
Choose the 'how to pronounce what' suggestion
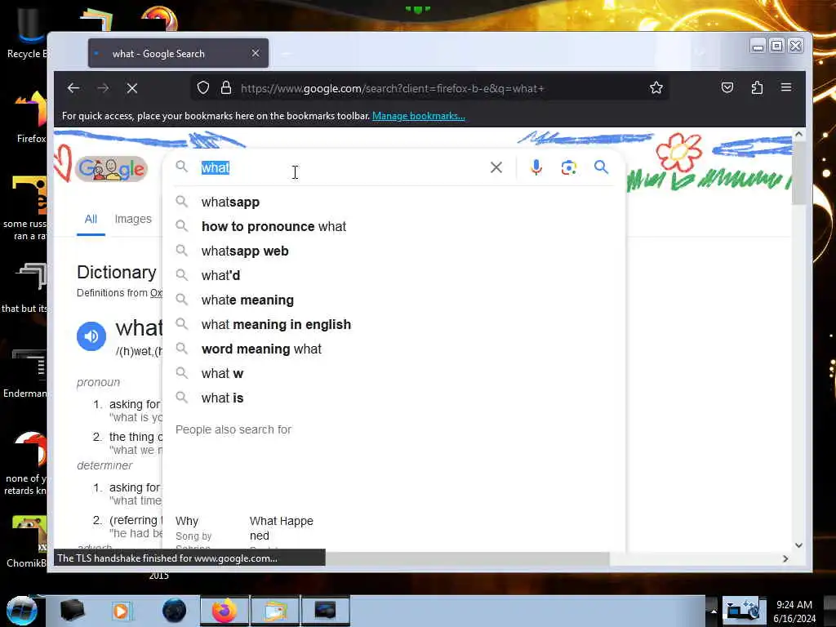pos(394,227)
